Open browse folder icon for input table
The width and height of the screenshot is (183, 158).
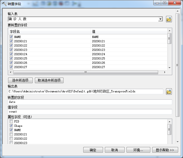(169, 19)
